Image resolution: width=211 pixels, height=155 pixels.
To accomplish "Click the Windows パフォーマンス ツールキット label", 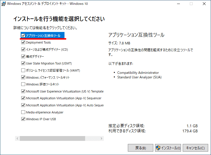I will point(48,77).
